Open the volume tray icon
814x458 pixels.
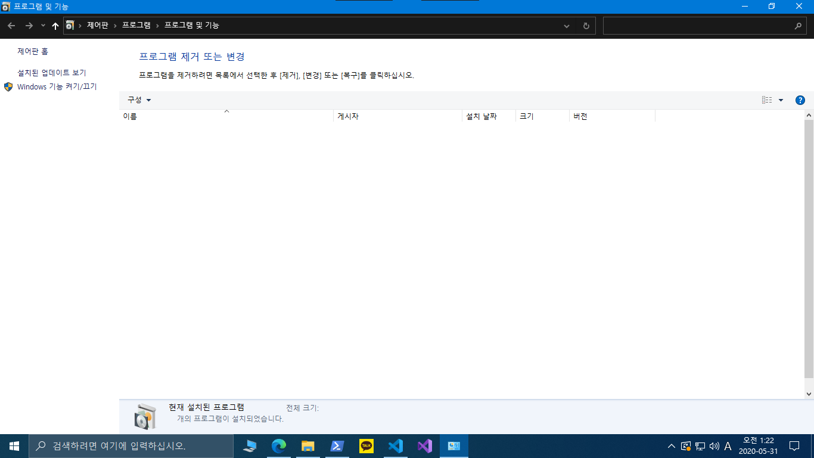pyautogui.click(x=714, y=446)
